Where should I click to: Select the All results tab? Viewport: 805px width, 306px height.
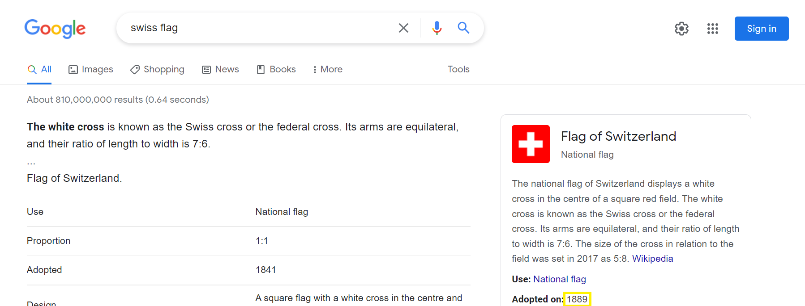pos(39,69)
